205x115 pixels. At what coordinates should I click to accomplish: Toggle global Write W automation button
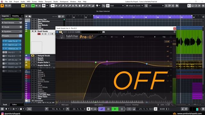pyautogui.click(x=36, y=6)
